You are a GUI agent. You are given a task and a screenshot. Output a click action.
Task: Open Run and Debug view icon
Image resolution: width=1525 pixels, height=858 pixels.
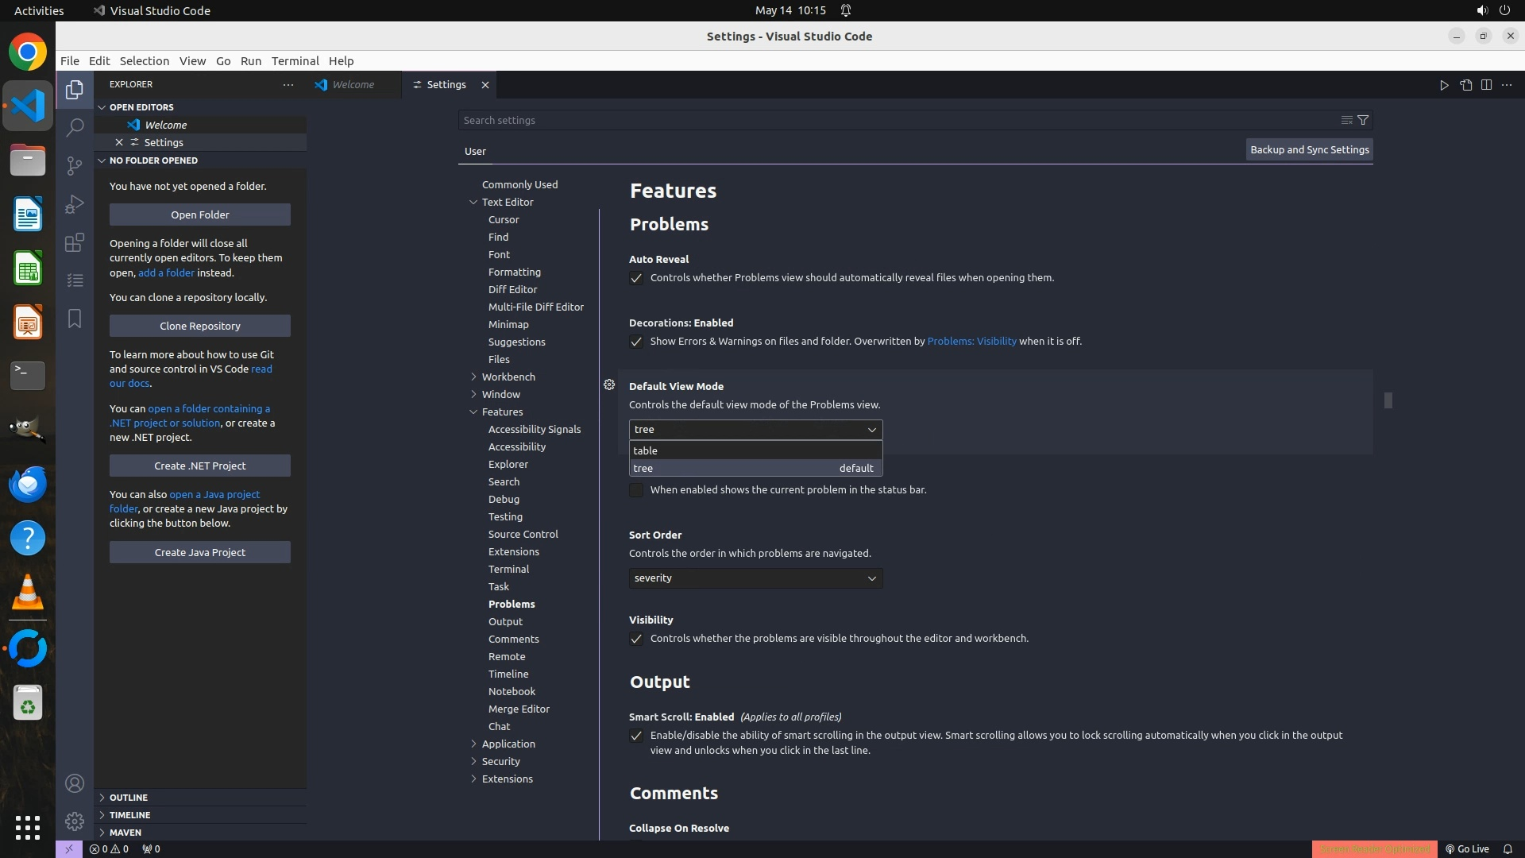[75, 204]
